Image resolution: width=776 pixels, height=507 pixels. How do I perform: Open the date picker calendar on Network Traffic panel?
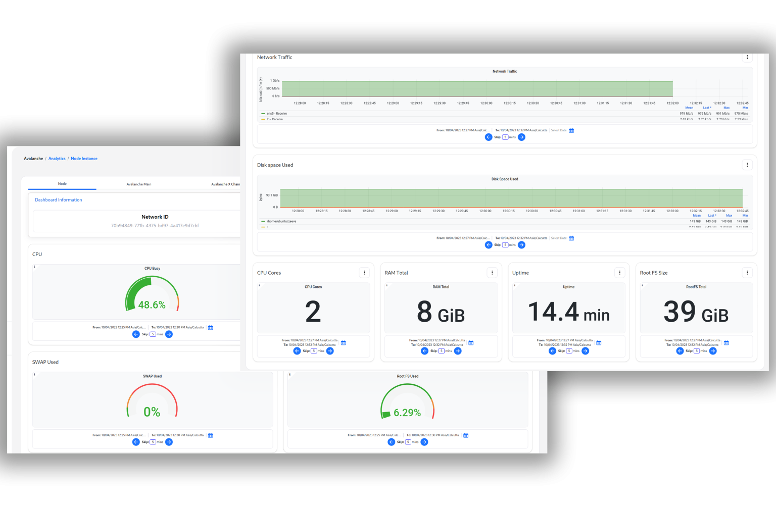[570, 130]
